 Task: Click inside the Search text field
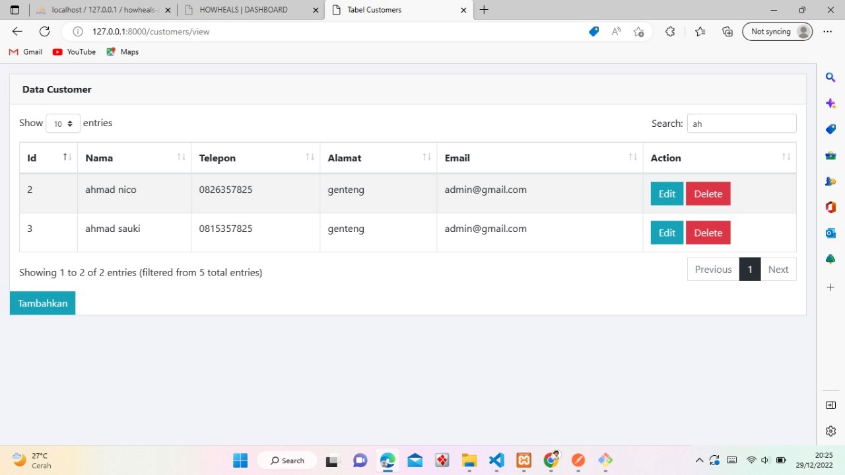click(x=741, y=124)
